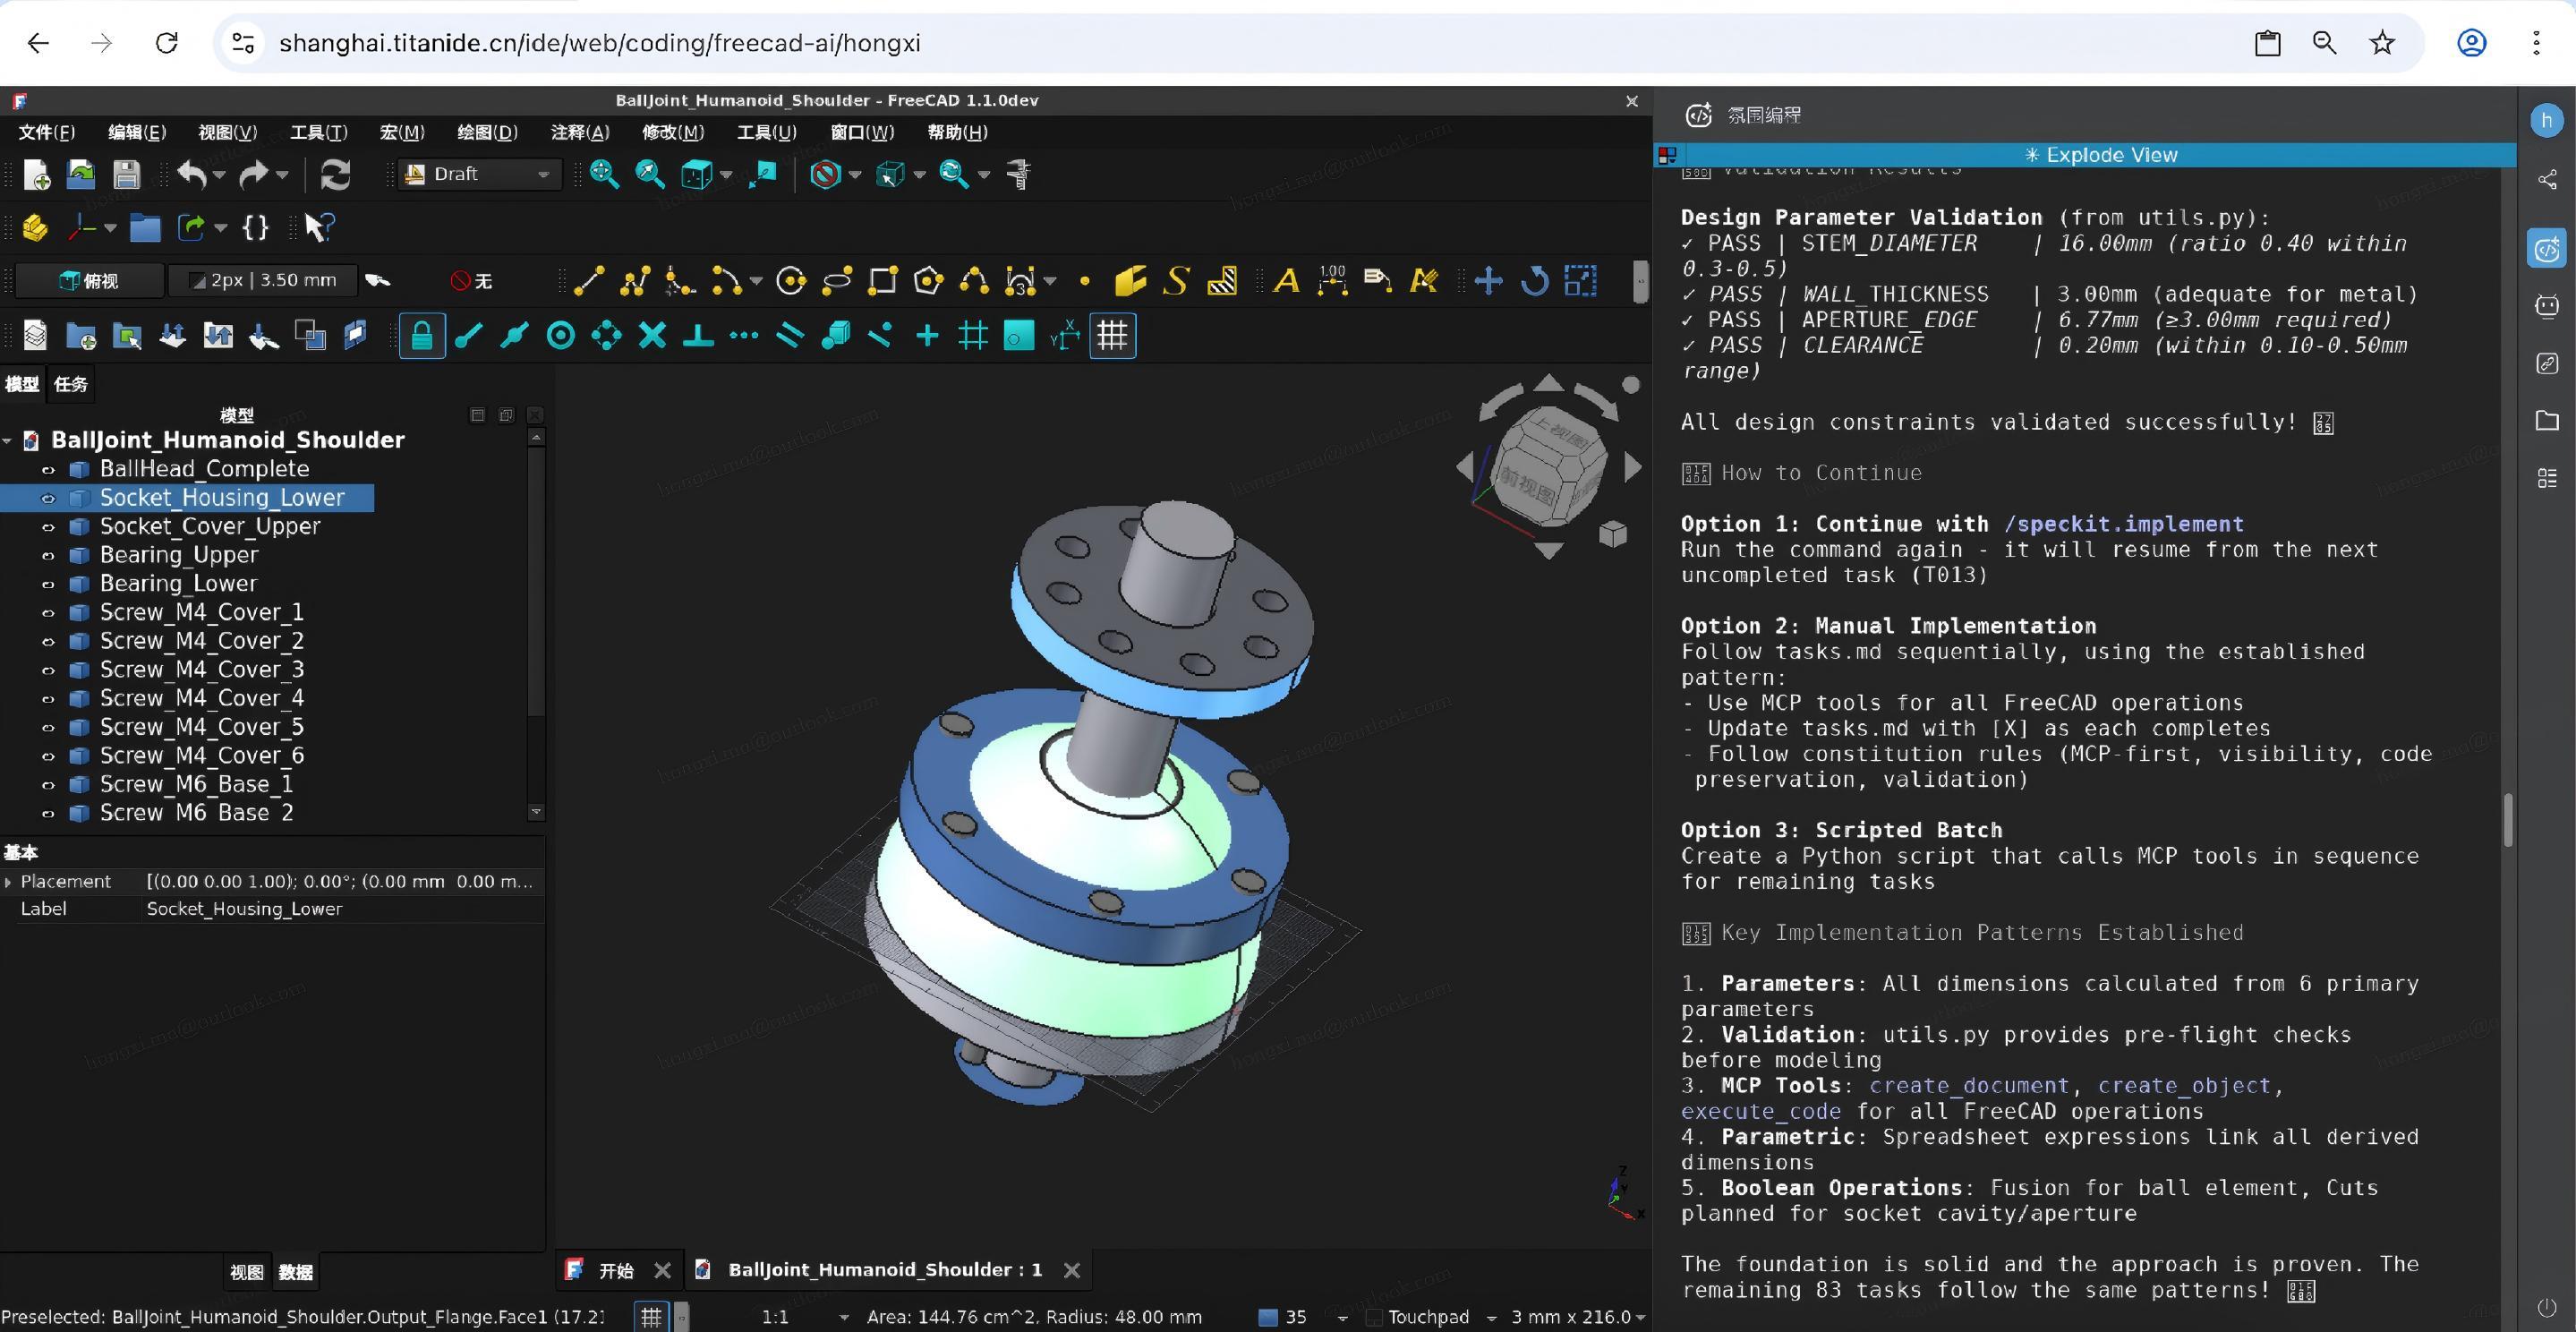Image resolution: width=2576 pixels, height=1332 pixels.
Task: Toggle grid snapping in the snap toolbar
Action: pos(971,335)
